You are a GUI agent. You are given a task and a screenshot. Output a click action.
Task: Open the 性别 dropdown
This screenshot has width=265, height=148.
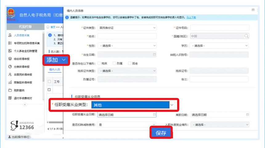(127, 46)
